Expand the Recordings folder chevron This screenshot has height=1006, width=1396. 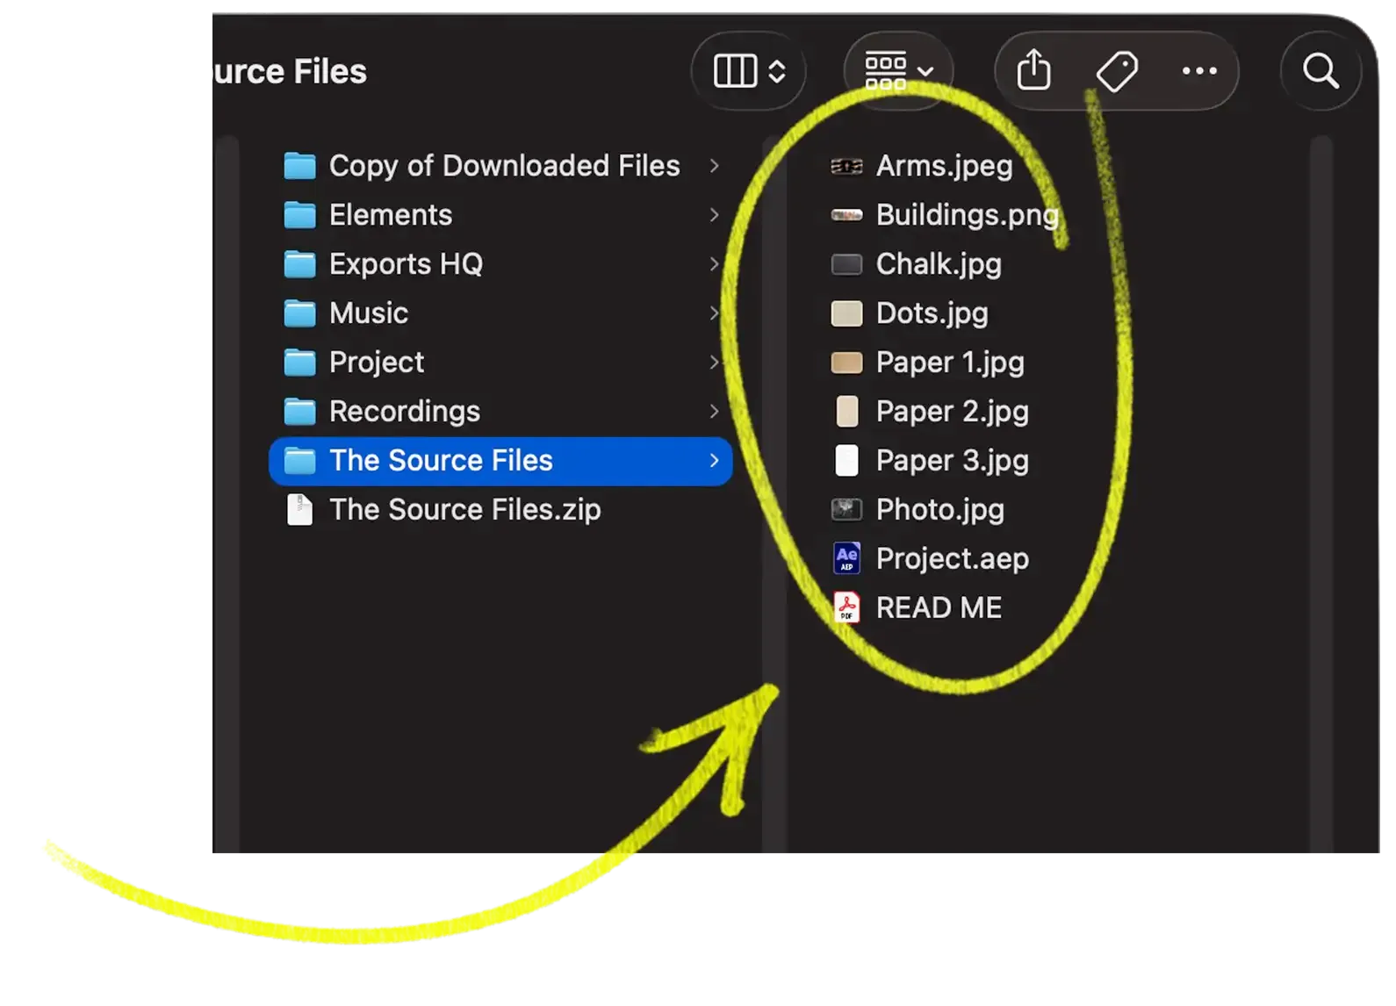(714, 411)
